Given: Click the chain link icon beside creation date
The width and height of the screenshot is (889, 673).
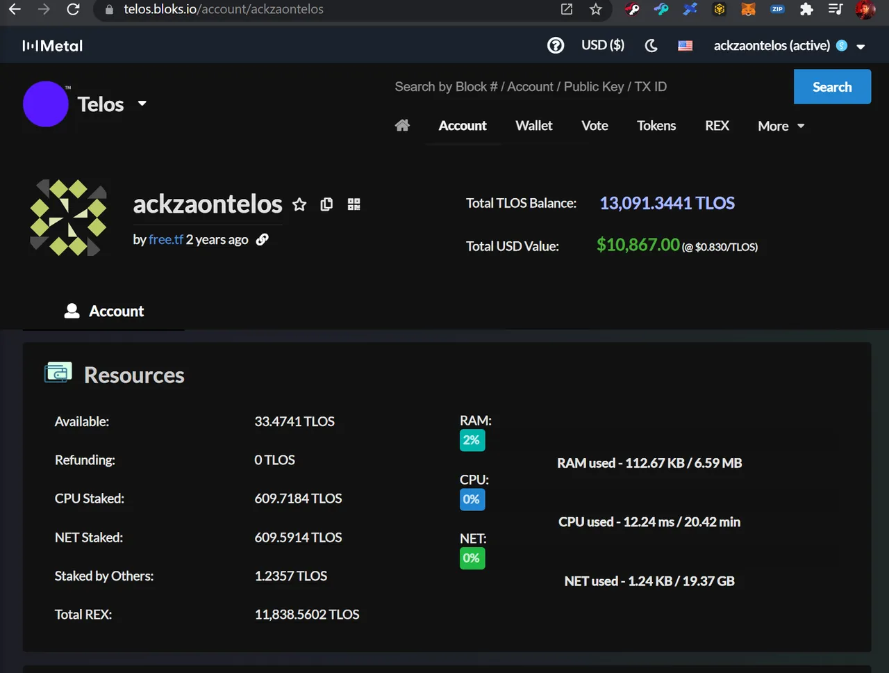Looking at the screenshot, I should 263,239.
